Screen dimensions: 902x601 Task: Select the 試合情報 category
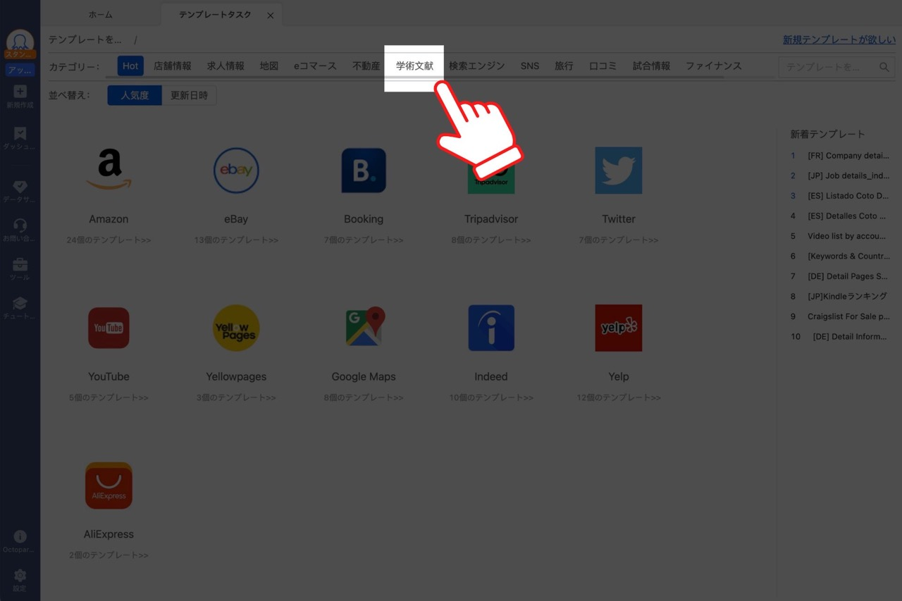point(651,66)
